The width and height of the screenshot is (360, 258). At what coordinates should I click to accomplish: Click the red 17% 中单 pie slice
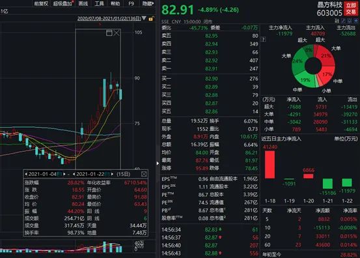pyautogui.click(x=327, y=74)
